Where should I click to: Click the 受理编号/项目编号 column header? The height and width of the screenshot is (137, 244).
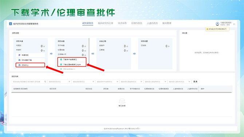tap(20, 89)
